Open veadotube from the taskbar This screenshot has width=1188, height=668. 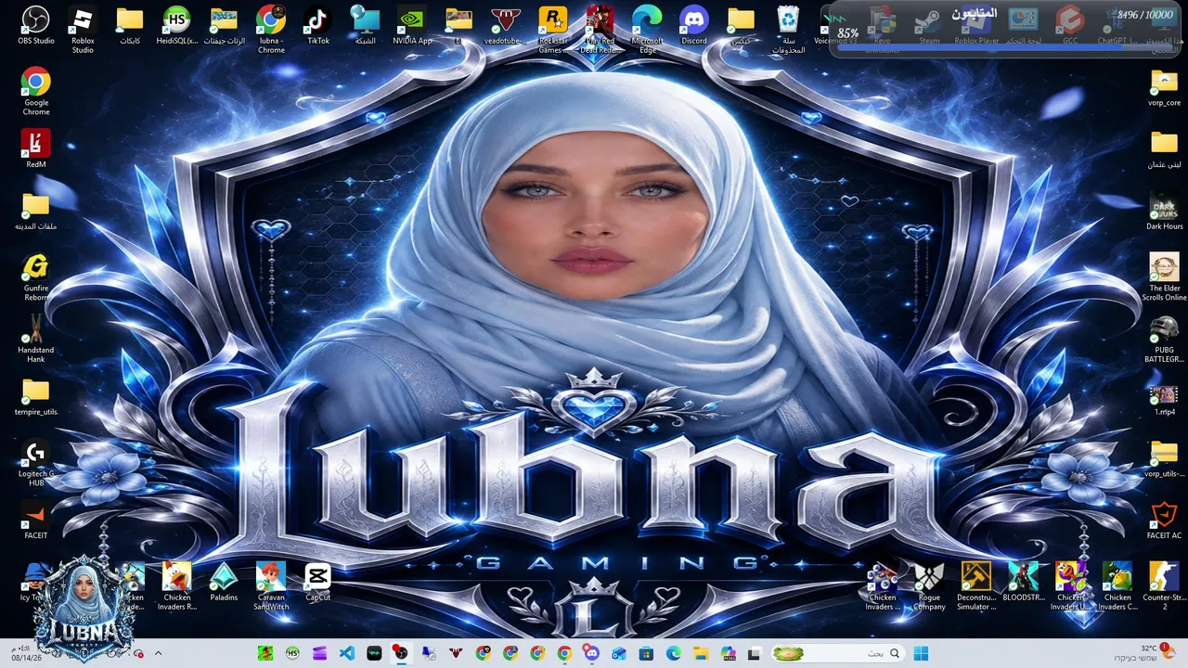pos(455,653)
